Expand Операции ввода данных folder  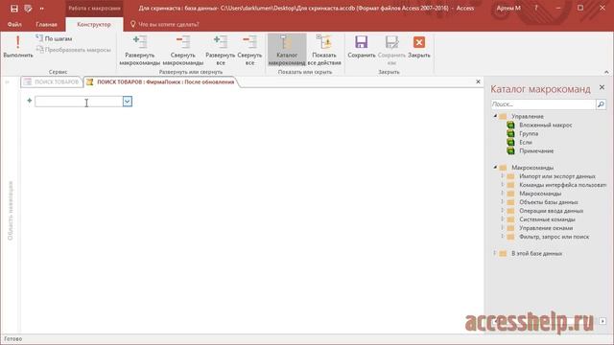[503, 211]
